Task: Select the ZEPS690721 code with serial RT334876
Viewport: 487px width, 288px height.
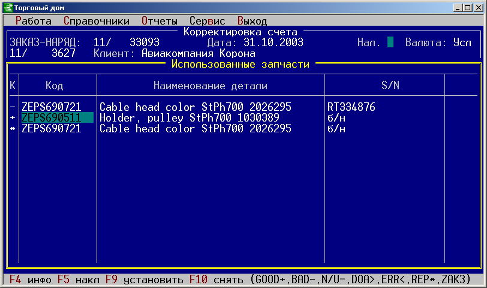Action: tap(51, 107)
